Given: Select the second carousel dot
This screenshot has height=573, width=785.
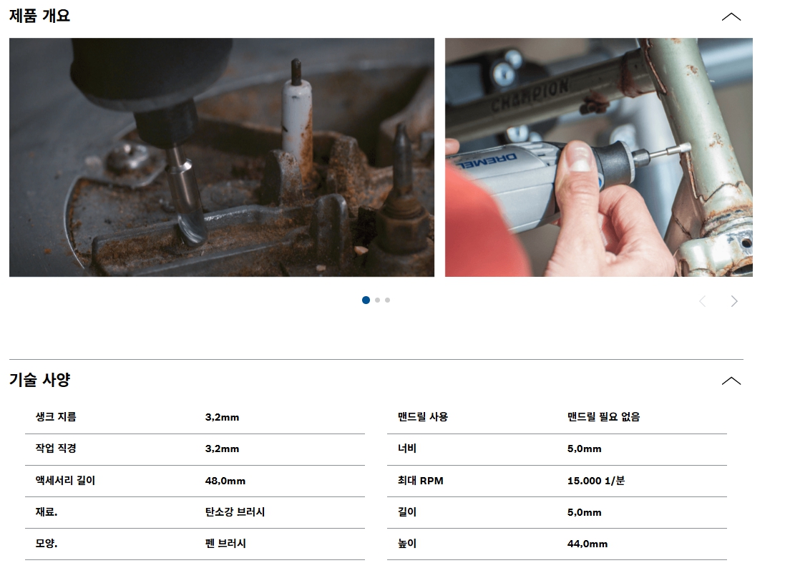Looking at the screenshot, I should pos(378,300).
